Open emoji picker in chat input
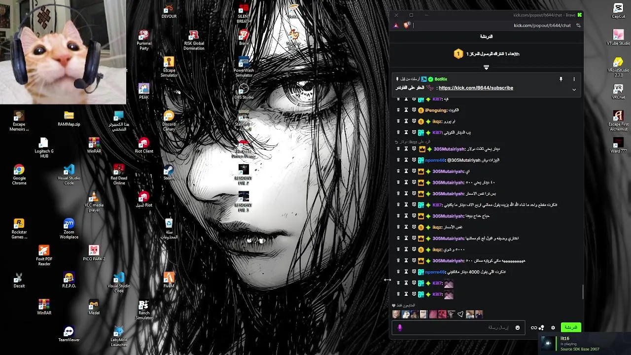Screen dimensions: 631x355 point(517,327)
